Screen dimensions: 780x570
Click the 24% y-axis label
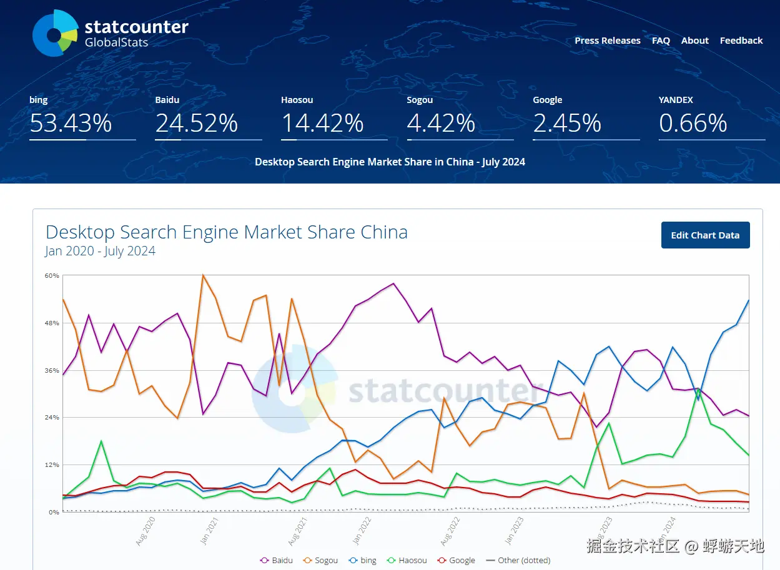[x=52, y=418]
